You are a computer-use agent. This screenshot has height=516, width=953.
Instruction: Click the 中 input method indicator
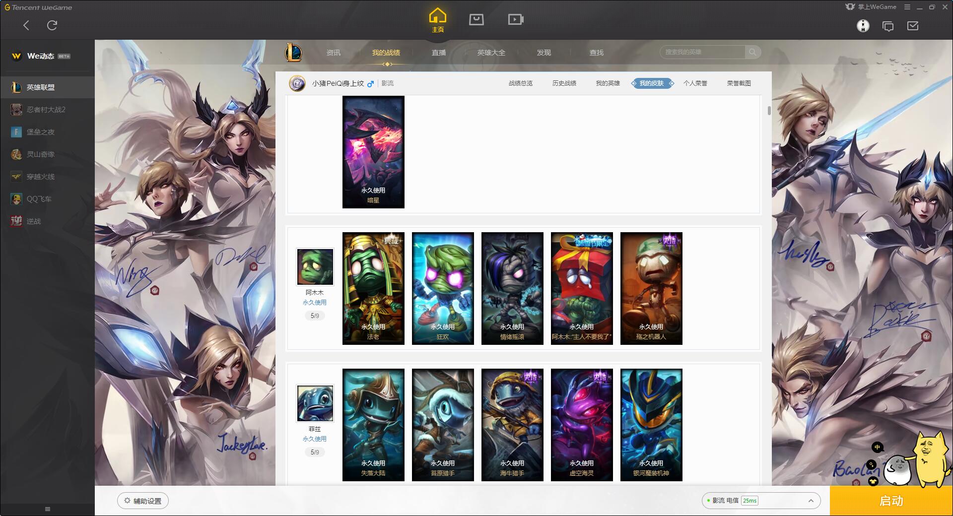coord(877,447)
